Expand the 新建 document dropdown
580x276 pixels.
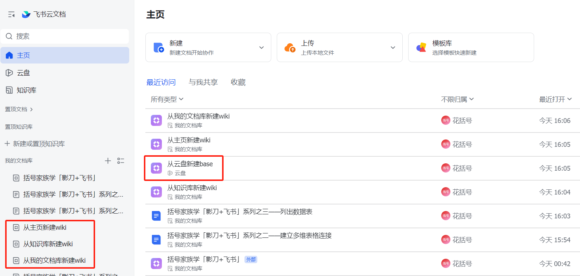coord(261,47)
